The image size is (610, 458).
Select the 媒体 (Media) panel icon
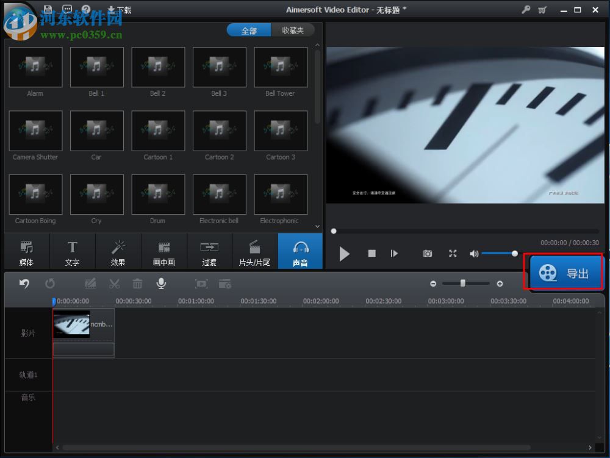coord(27,251)
